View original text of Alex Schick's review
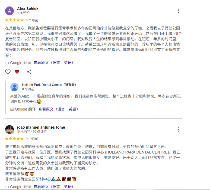Image resolution: width=210 pixels, height=190 pixels. click(x=53, y=63)
